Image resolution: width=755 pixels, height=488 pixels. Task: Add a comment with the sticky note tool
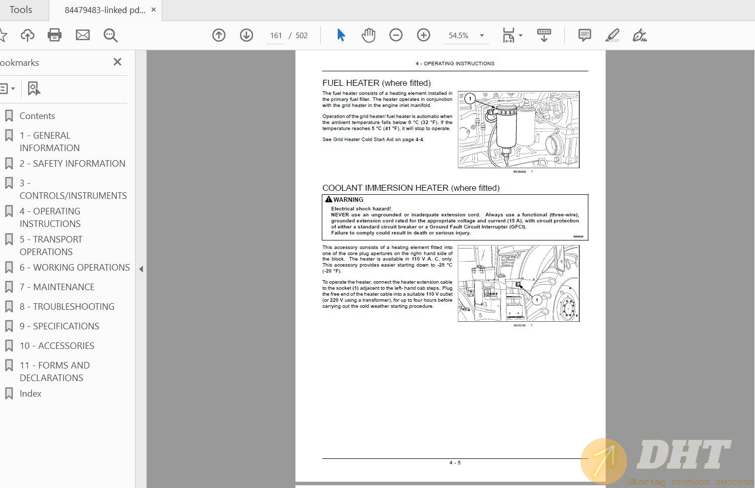point(584,35)
